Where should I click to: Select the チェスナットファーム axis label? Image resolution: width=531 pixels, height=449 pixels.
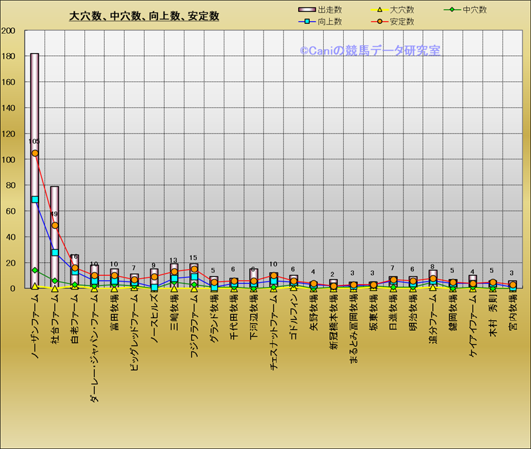pyautogui.click(x=273, y=337)
